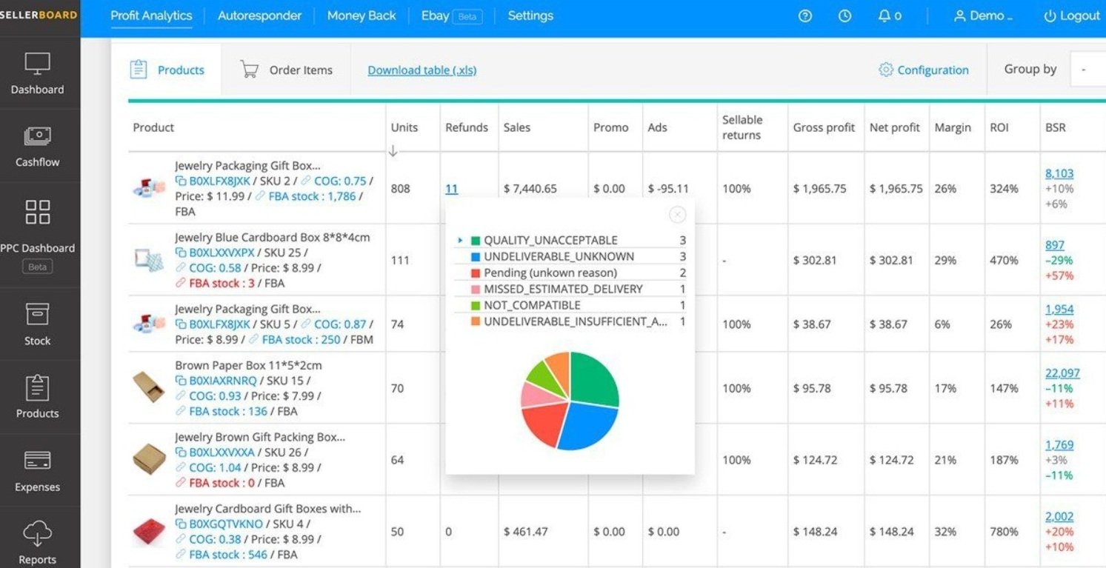Sort by Net profit column header
Image resolution: width=1106 pixels, height=568 pixels.
pos(894,127)
